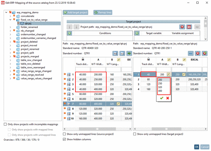Click edit pencil in source column B header
This screenshot has width=211, height=151.
[118, 60]
